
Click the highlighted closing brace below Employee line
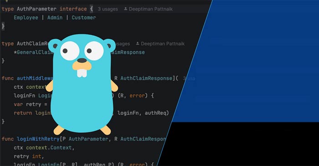[x=3, y=26]
